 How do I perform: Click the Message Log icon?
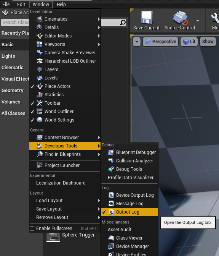tap(111, 204)
